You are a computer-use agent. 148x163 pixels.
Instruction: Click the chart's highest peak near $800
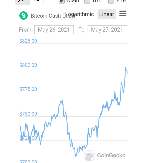coord(126,67)
